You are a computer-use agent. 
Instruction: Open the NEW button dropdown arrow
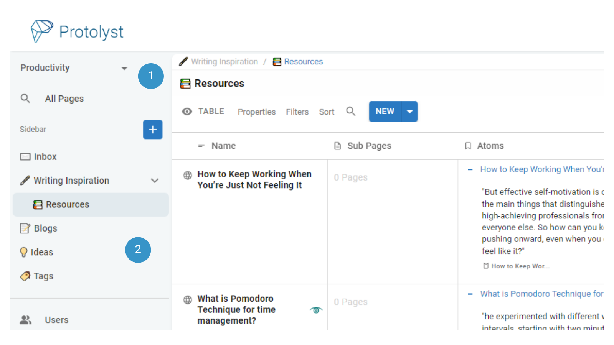point(410,111)
